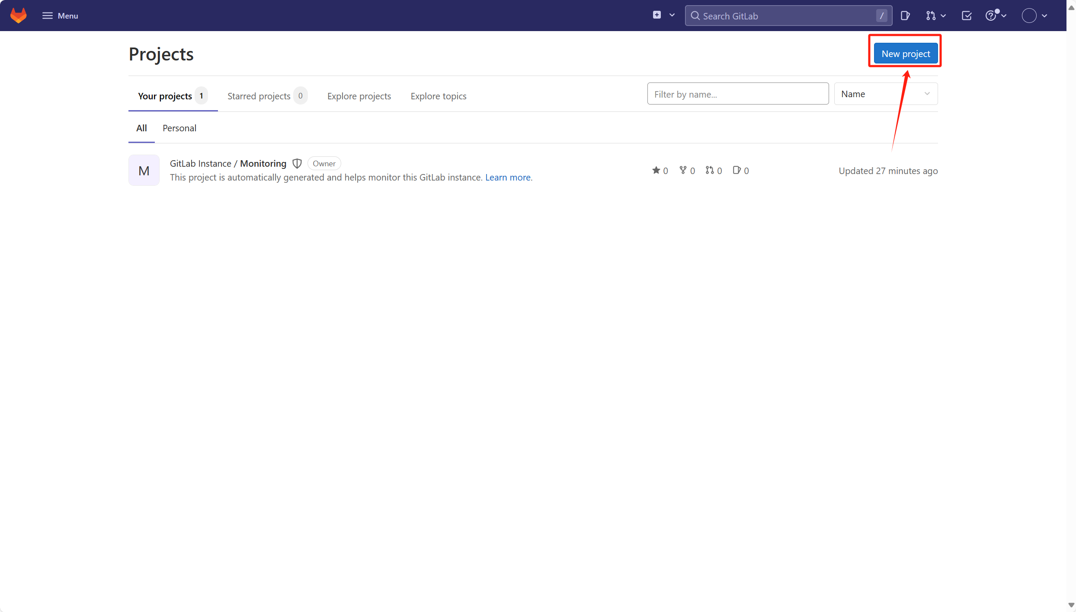
Task: Follow the Learn more link
Action: [x=508, y=177]
